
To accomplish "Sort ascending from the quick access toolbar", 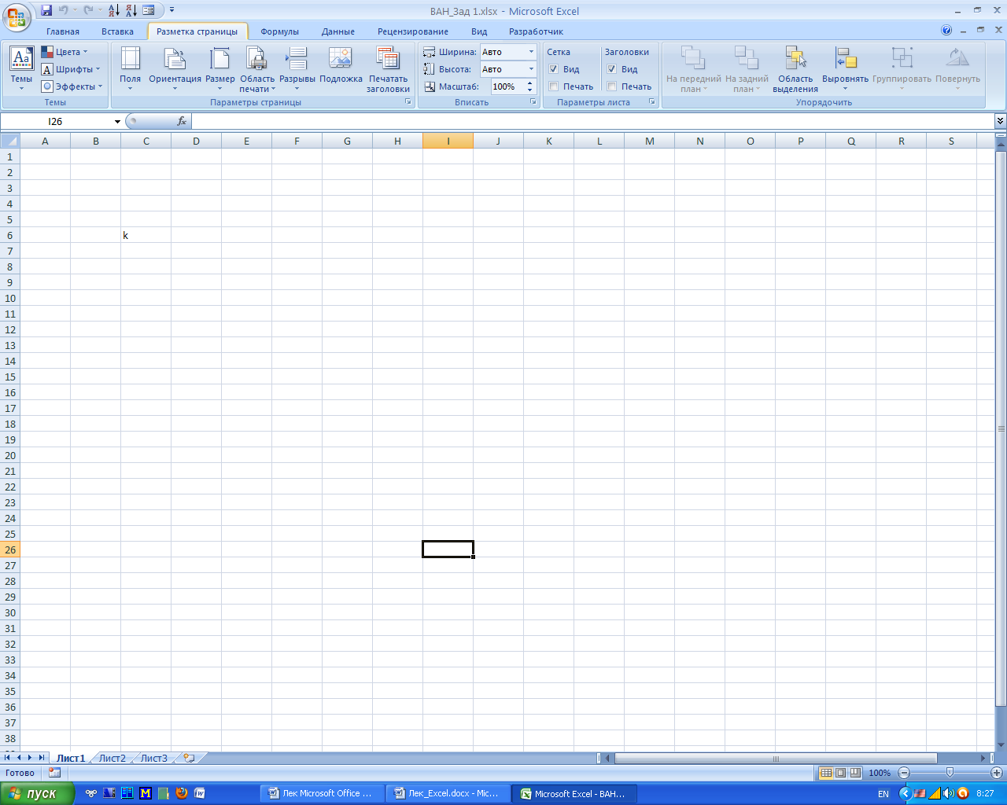I will pyautogui.click(x=114, y=10).
